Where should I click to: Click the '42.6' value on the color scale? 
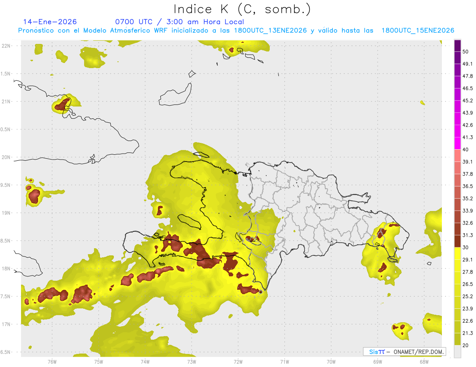(468, 125)
